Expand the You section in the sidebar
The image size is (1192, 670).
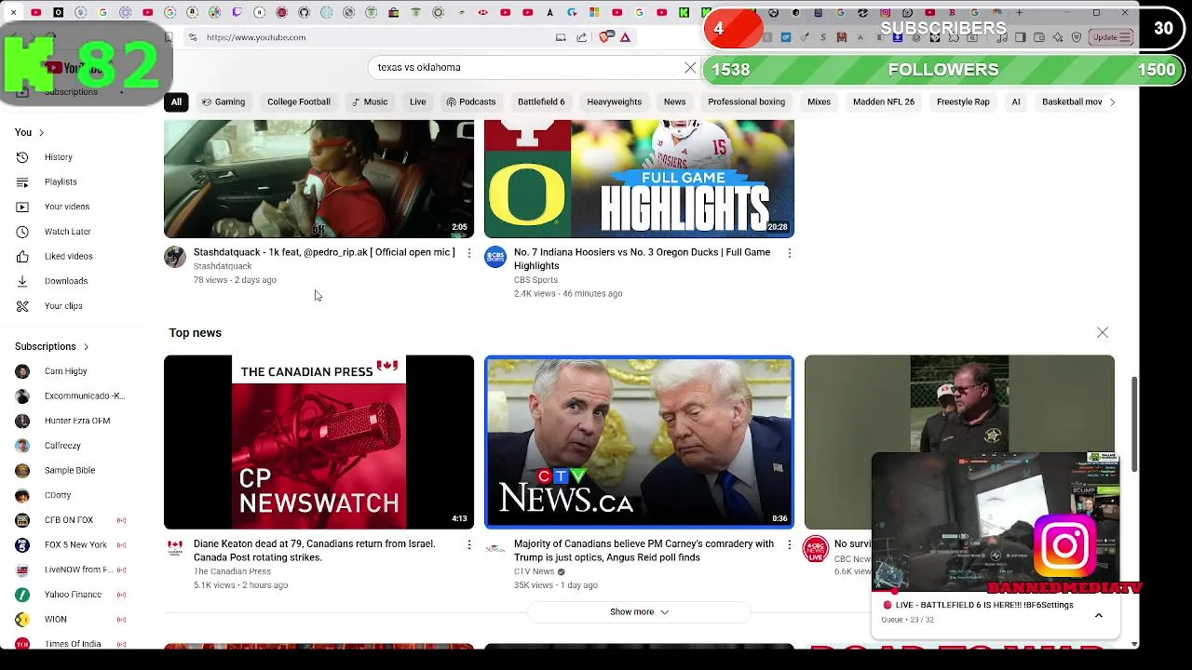(30, 132)
